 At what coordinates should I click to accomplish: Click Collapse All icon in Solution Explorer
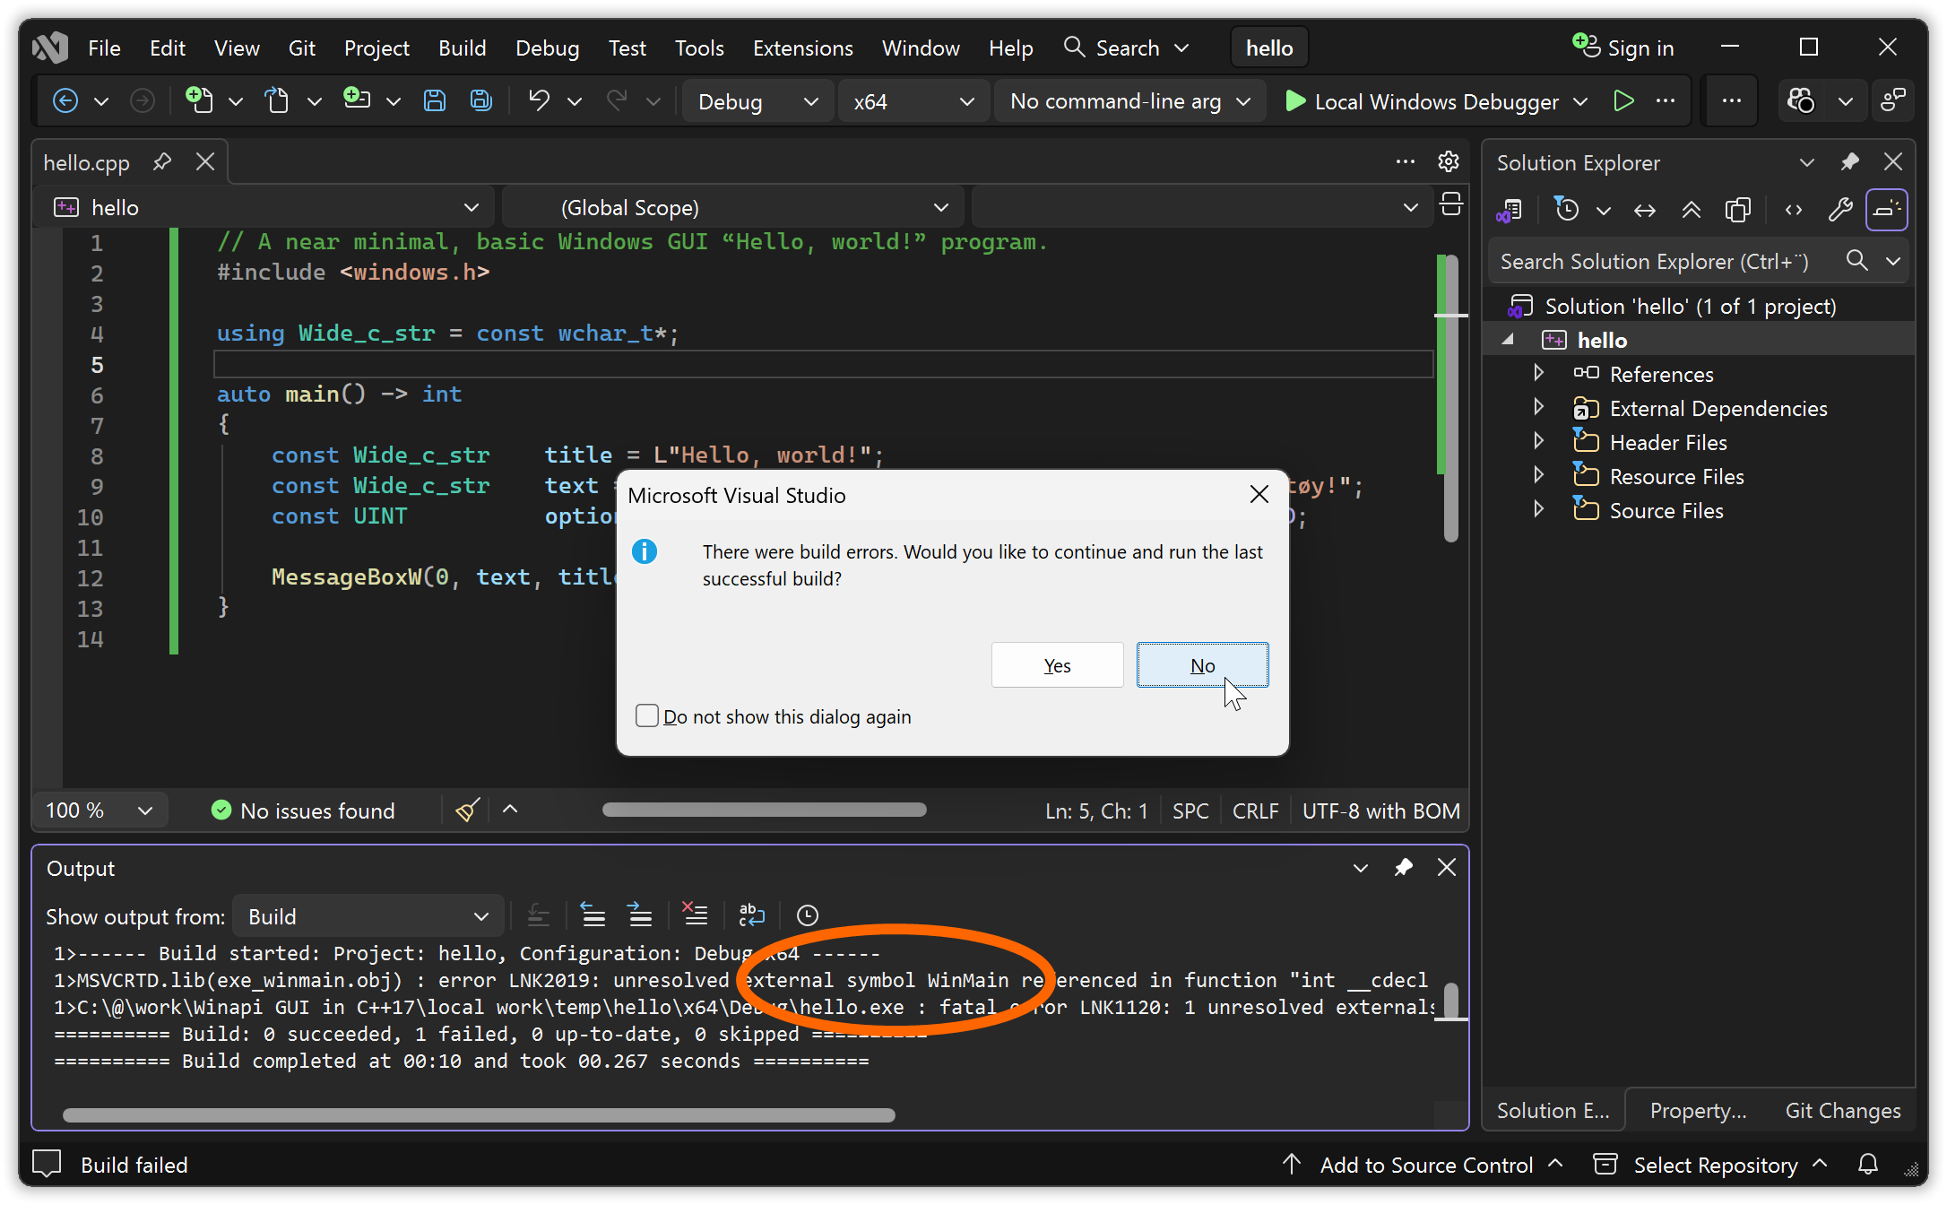pos(1691,210)
